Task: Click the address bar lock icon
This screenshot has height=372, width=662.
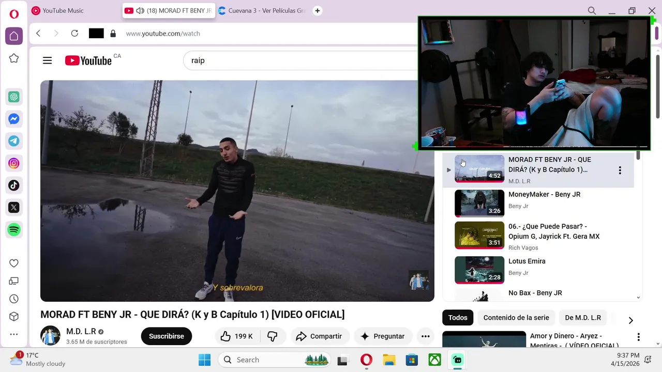Action: 113,34
